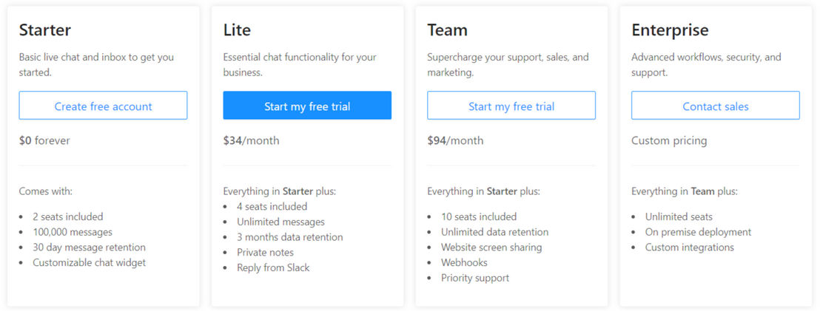Click the Website screen sharing feature
The width and height of the screenshot is (820, 311).
point(491,247)
